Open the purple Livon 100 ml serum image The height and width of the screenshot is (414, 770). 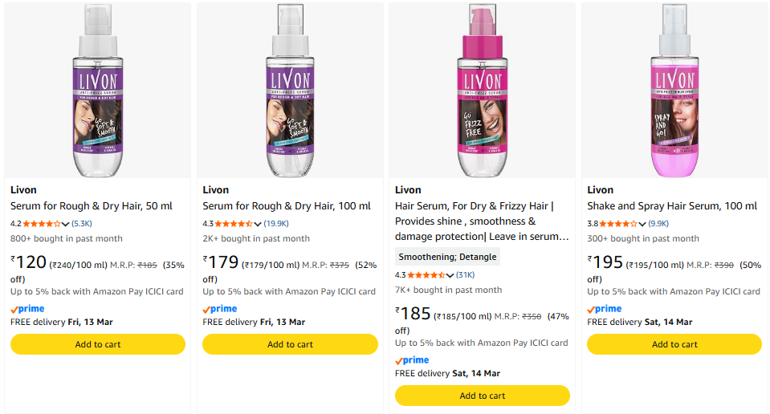click(x=290, y=90)
